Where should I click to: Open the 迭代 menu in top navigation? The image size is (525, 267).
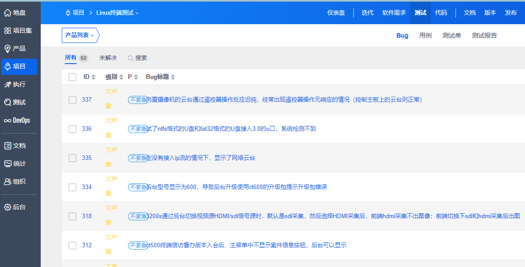367,13
